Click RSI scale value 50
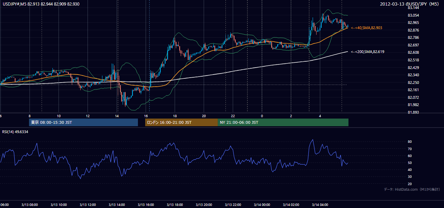 (x=410, y=163)
